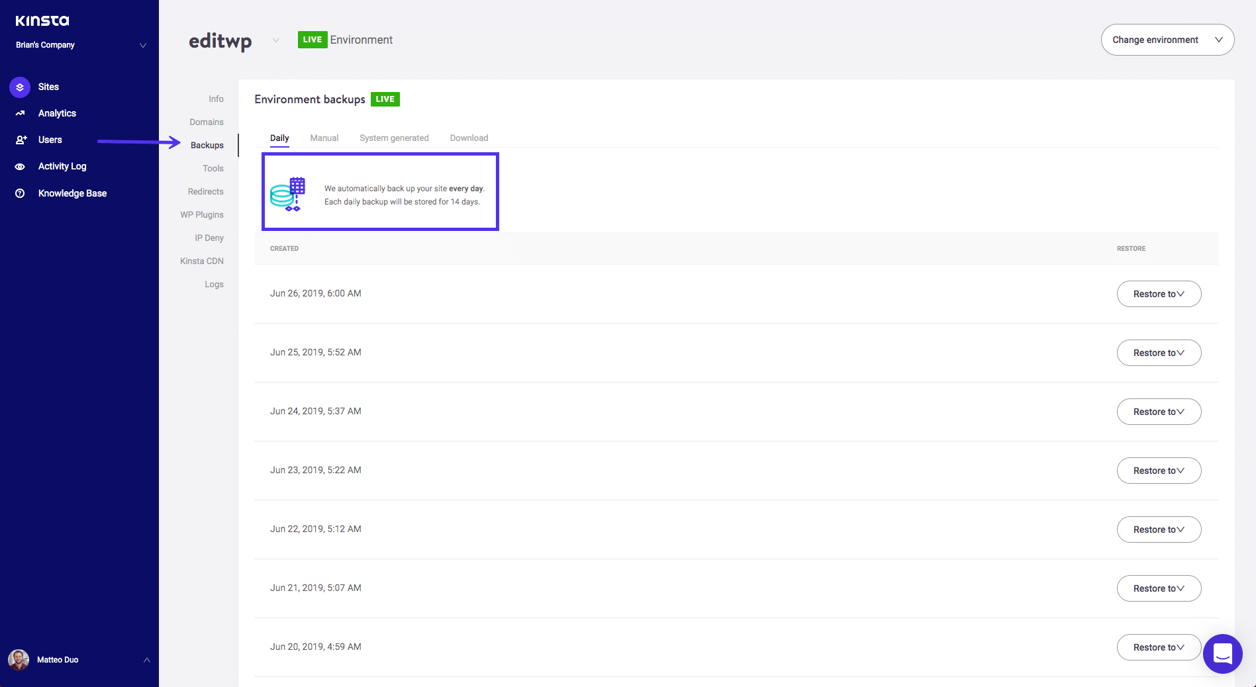1256x687 pixels.
Task: Open Analytics via its chart icon
Action: pos(19,113)
